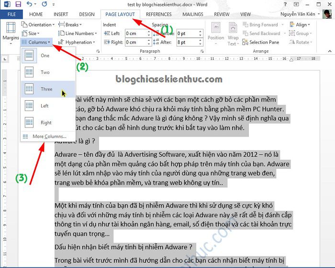The width and height of the screenshot is (335, 268).
Task: Increase Spacing Before with up stepper
Action: point(200,32)
